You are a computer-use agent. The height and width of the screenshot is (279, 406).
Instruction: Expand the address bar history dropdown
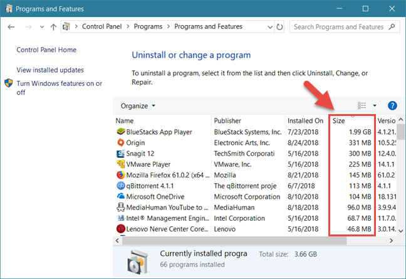click(270, 27)
